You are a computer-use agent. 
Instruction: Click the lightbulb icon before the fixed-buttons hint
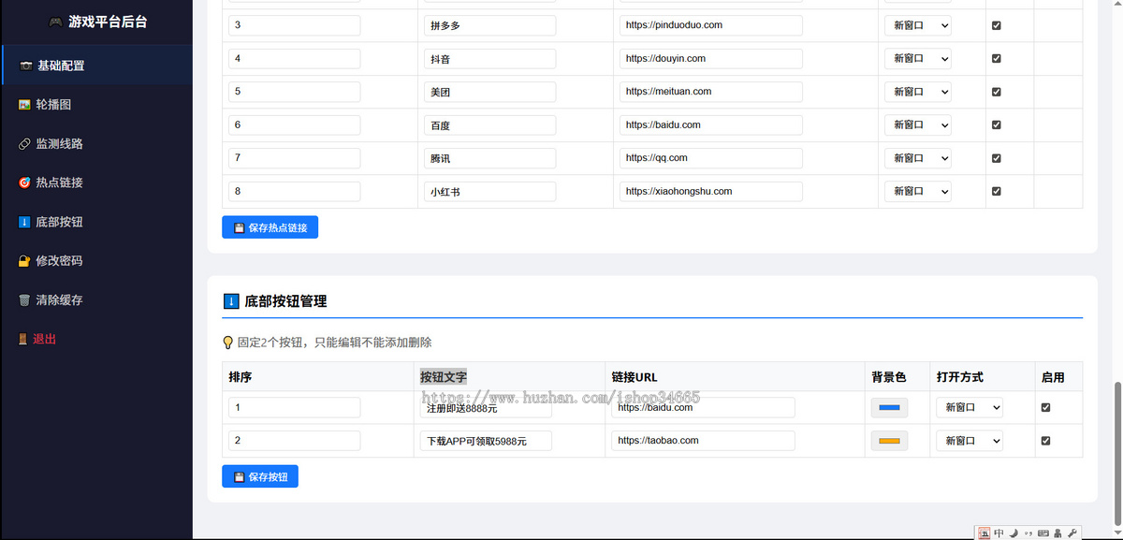[227, 343]
